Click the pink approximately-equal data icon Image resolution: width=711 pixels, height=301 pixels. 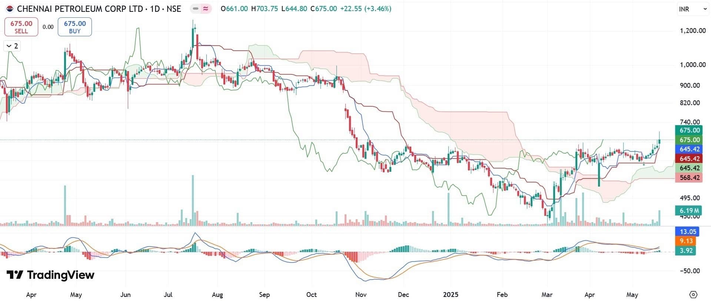click(x=206, y=9)
